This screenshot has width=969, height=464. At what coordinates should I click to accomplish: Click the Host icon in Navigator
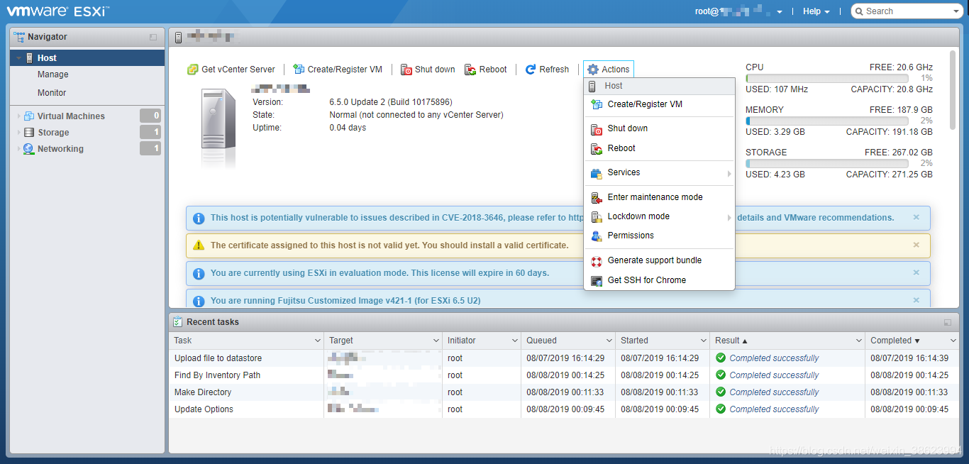coord(29,58)
